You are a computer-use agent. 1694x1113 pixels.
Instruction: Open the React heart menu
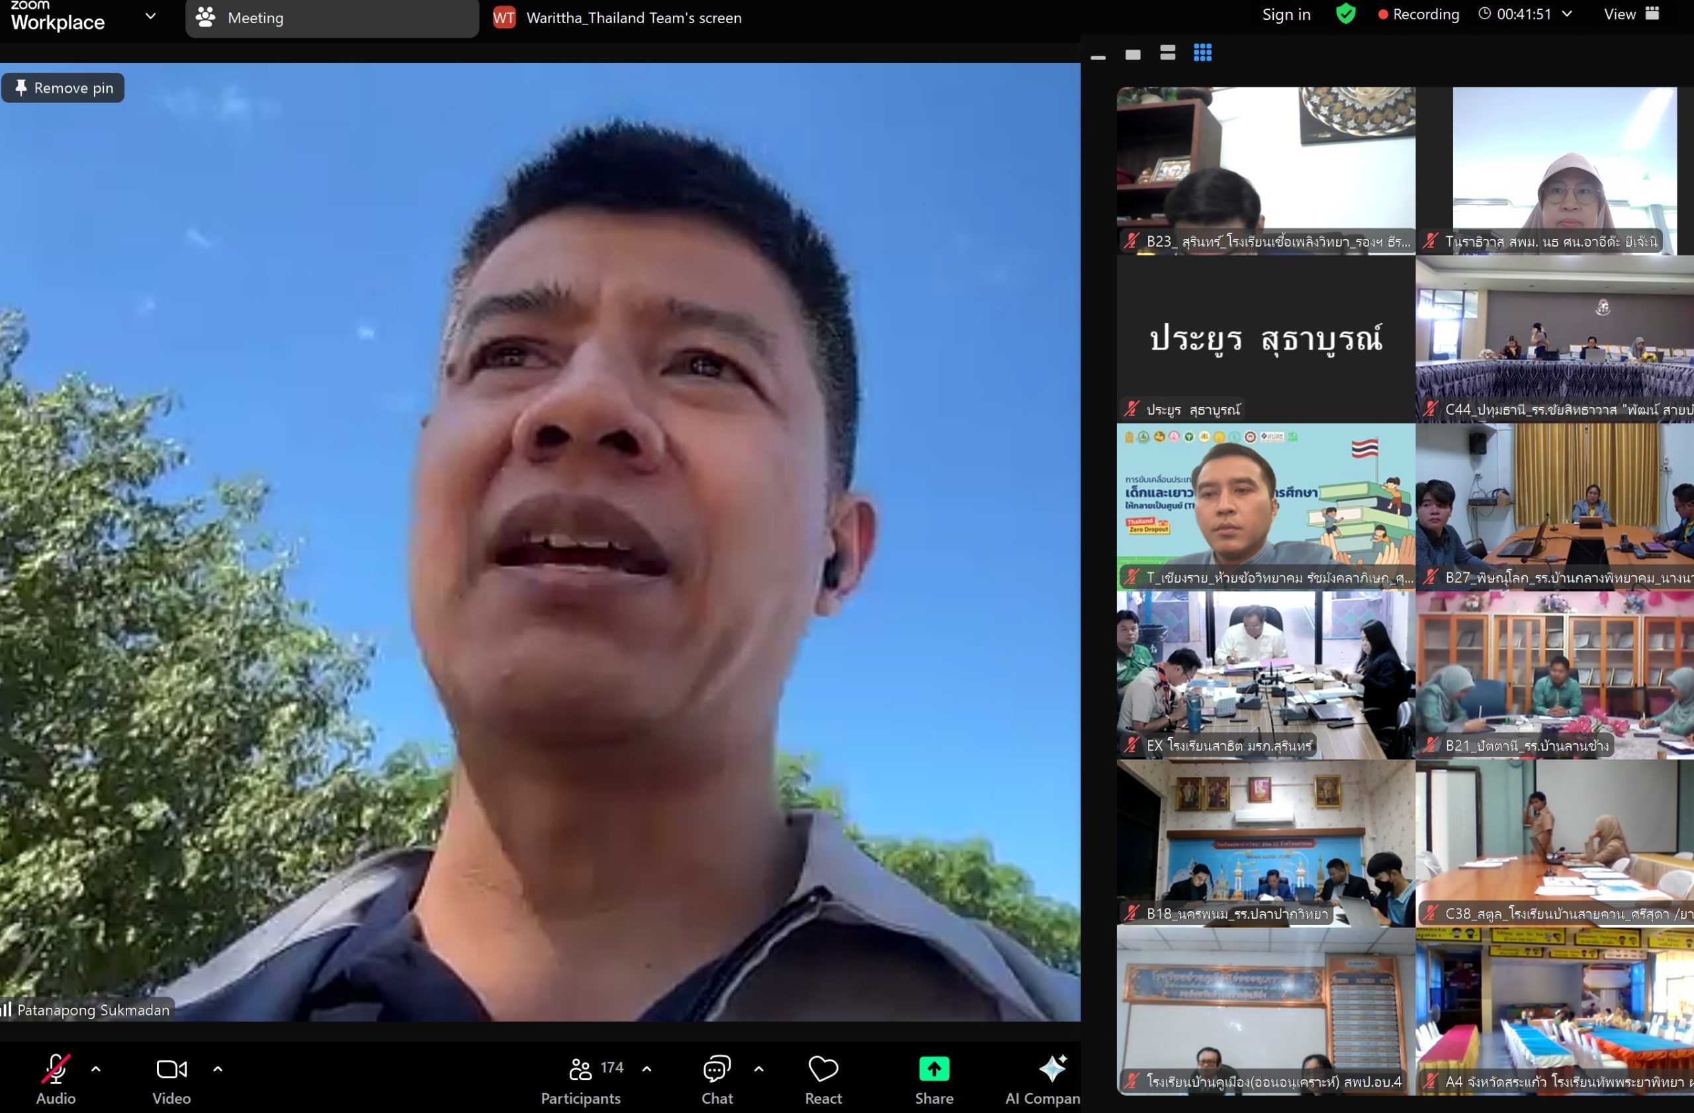pos(824,1069)
